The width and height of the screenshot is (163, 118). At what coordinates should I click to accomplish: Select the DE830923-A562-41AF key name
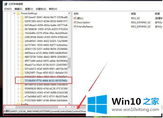[x=46, y=93]
